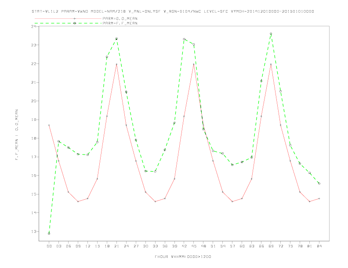Image resolution: width=348 pixels, height=268 pixels.
Task: Click the x-axis title FHOUR VHHMM: 0000>1200
Action: [183, 257]
